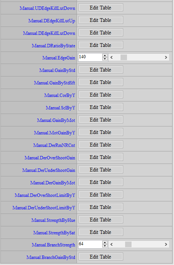Click left arrow of EdgeGain scrollbar

[111, 58]
